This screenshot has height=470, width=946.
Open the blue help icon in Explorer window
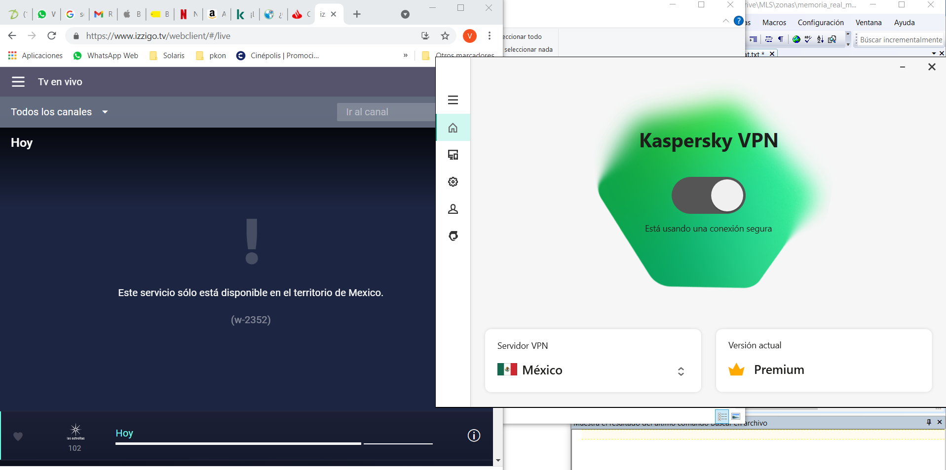click(x=739, y=21)
